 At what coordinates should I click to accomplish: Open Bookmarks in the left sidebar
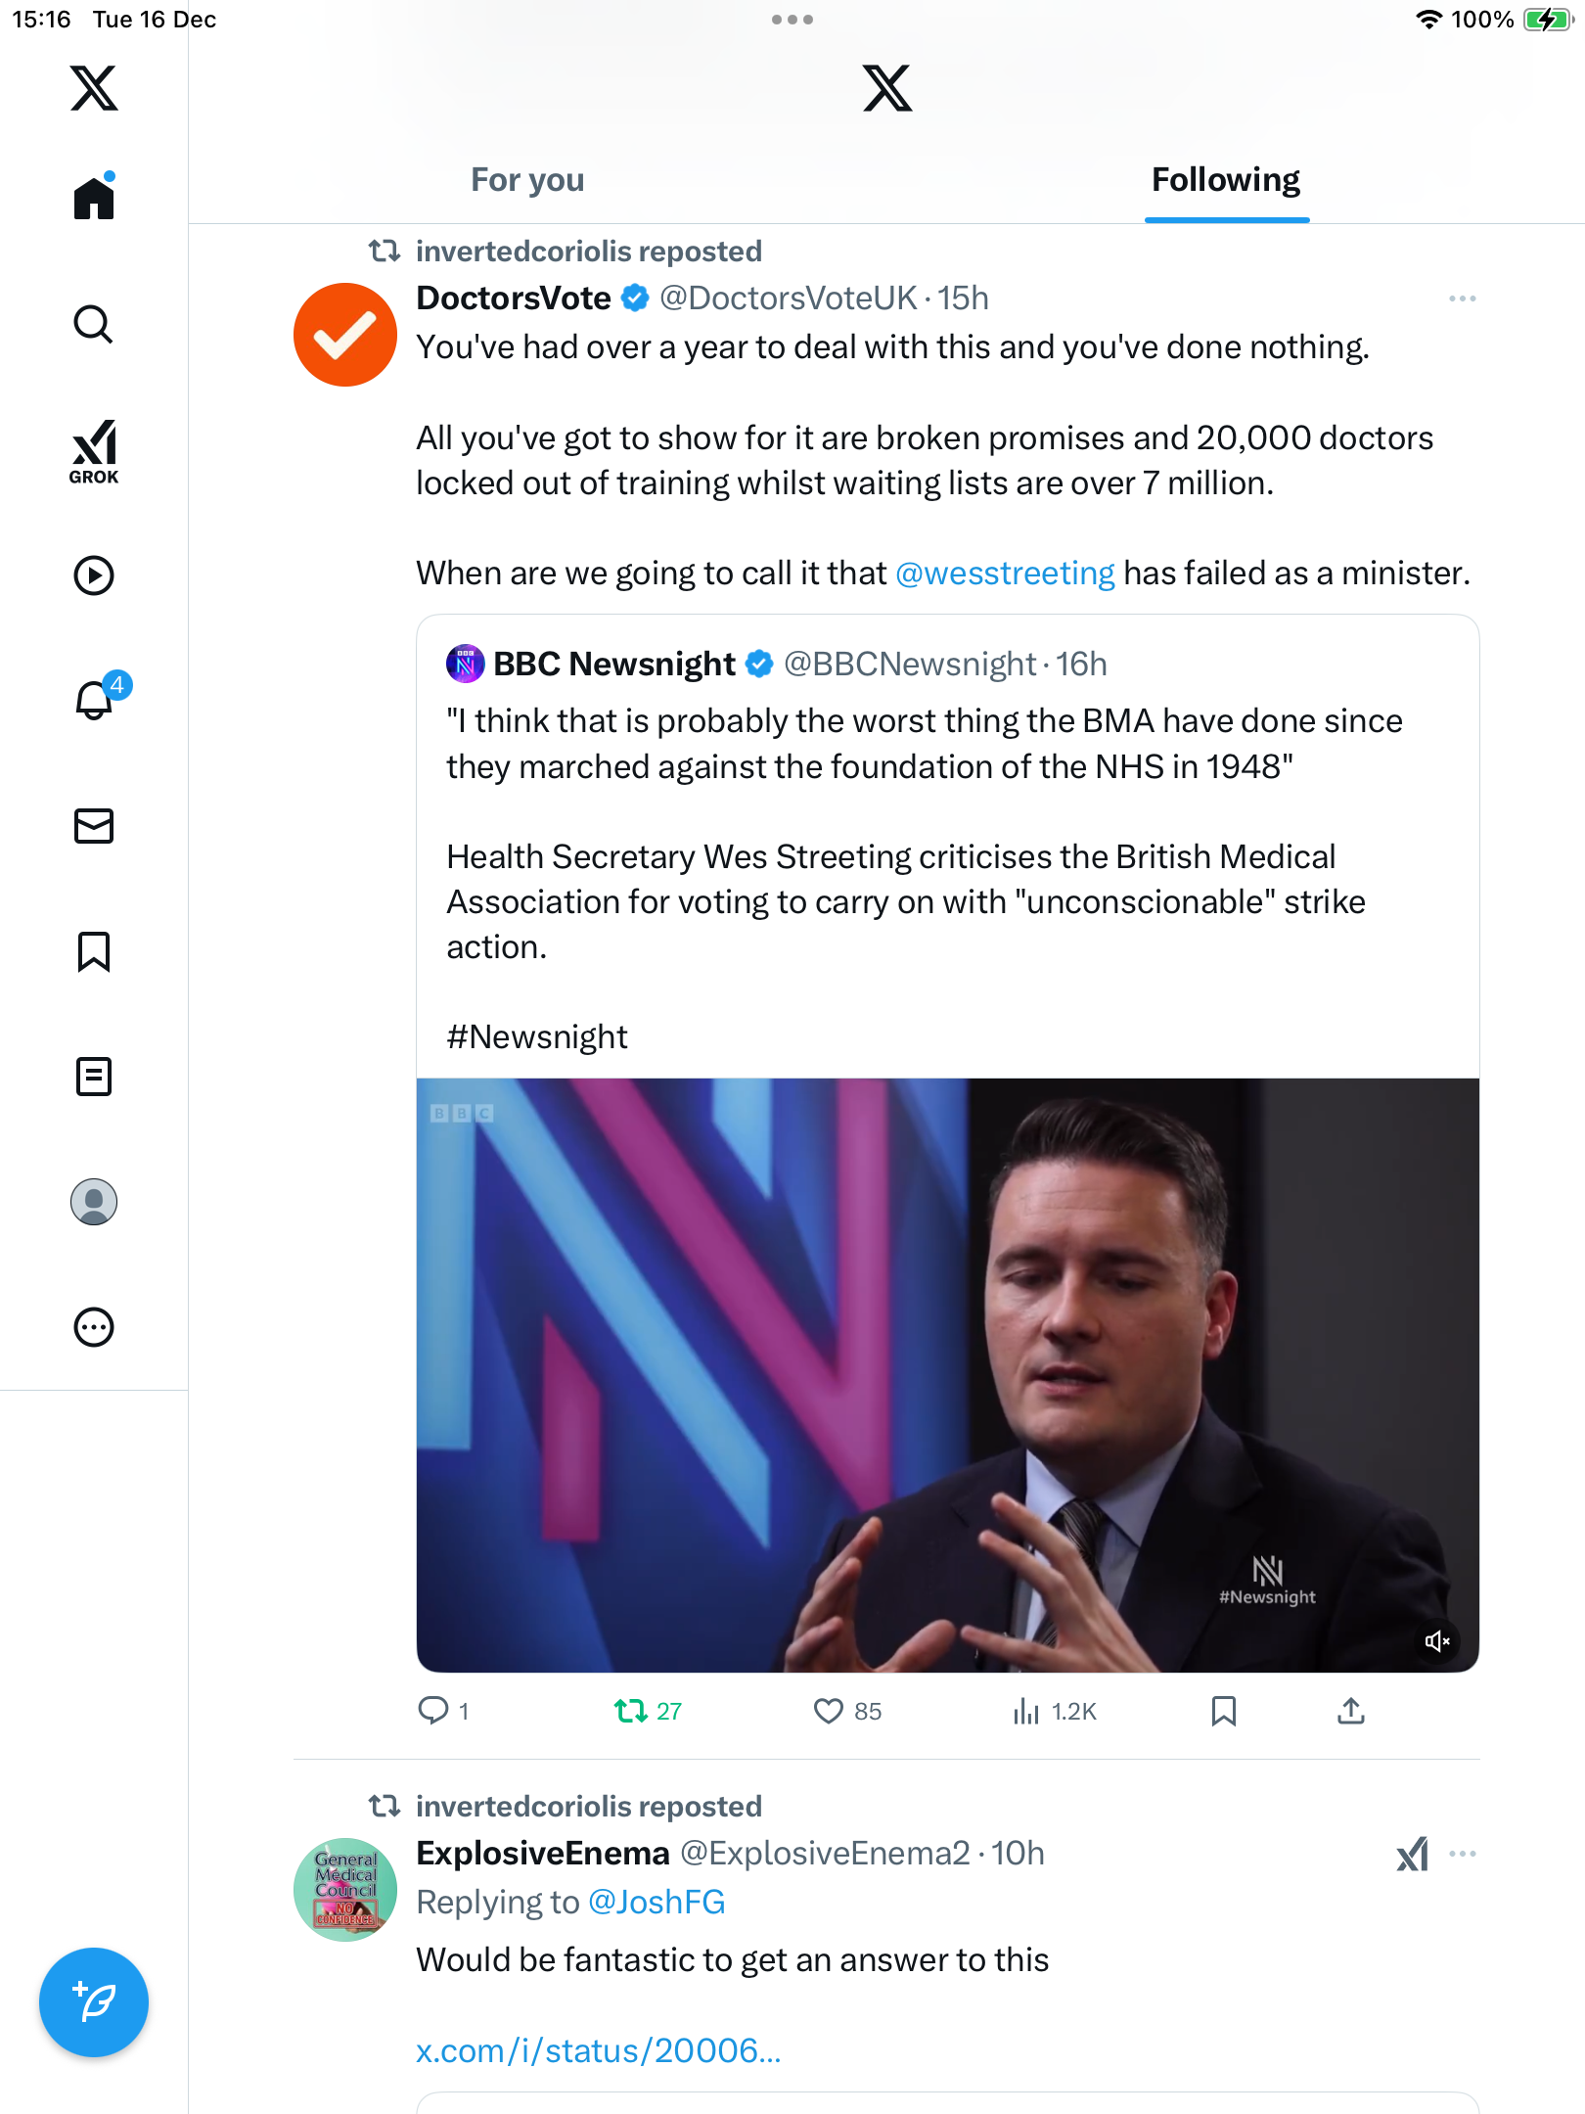tap(94, 951)
